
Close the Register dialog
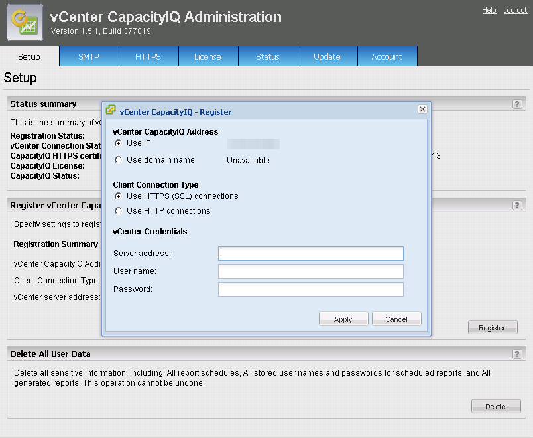(x=422, y=110)
